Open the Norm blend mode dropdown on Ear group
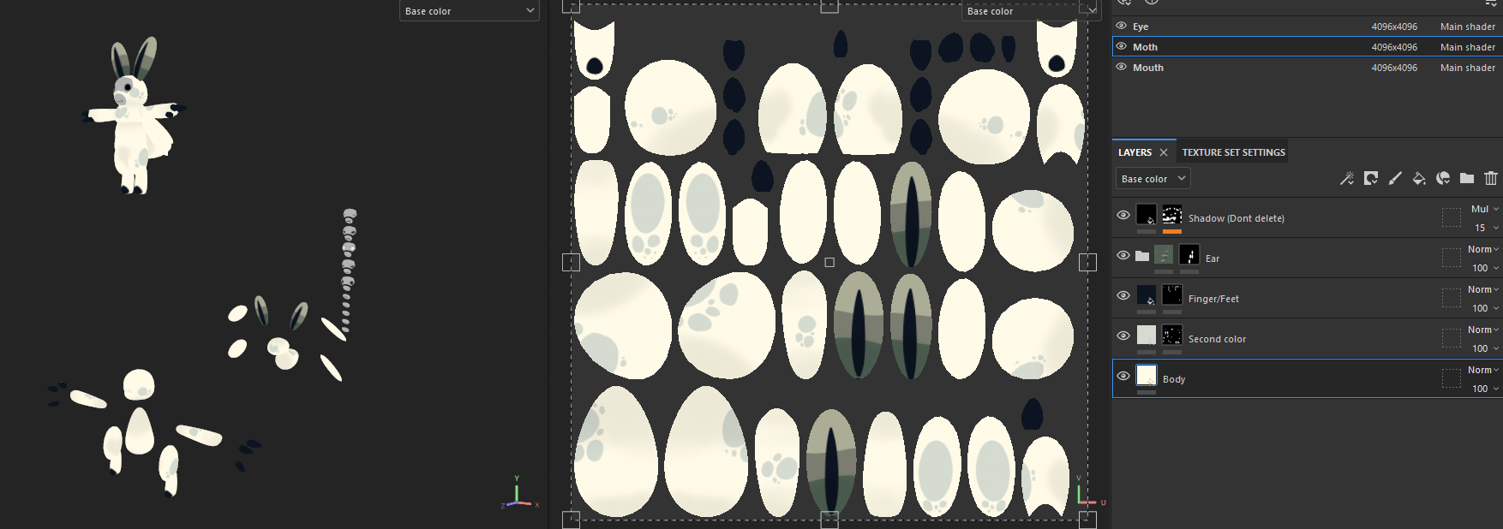 coord(1483,249)
